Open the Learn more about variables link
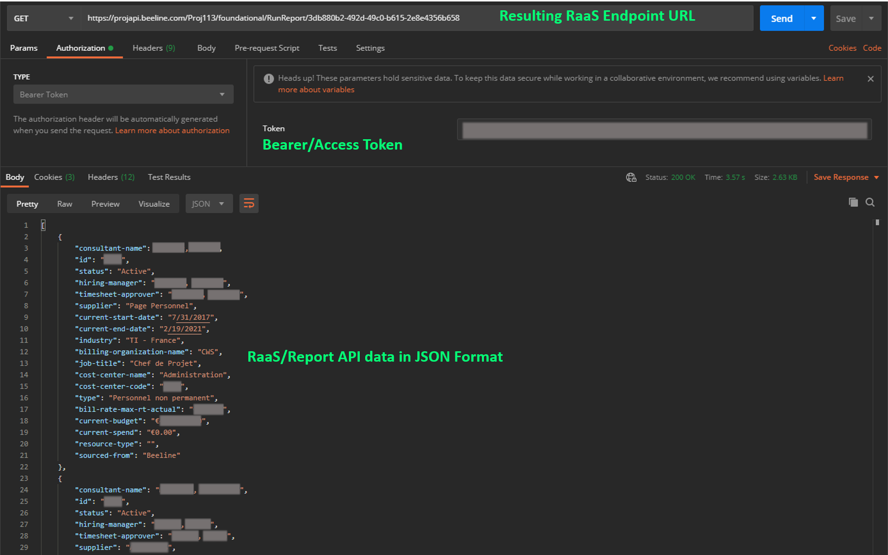The width and height of the screenshot is (888, 555). tap(316, 89)
